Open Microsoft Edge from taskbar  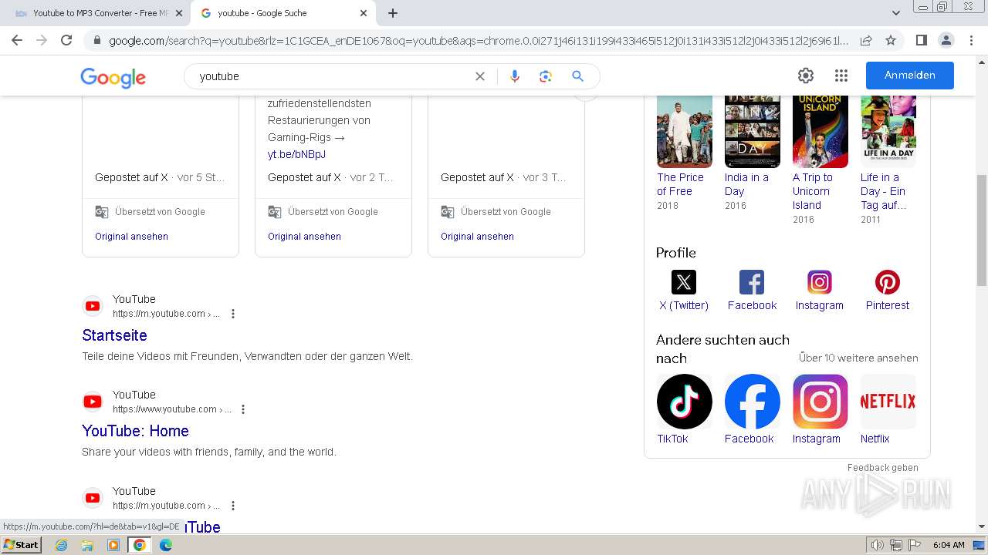pos(165,545)
